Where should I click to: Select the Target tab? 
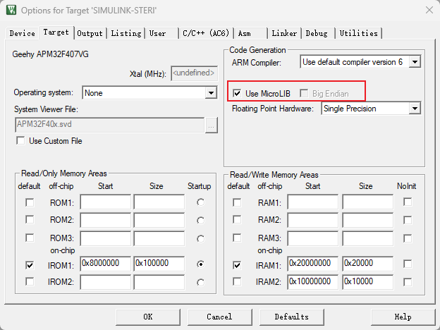pos(56,32)
